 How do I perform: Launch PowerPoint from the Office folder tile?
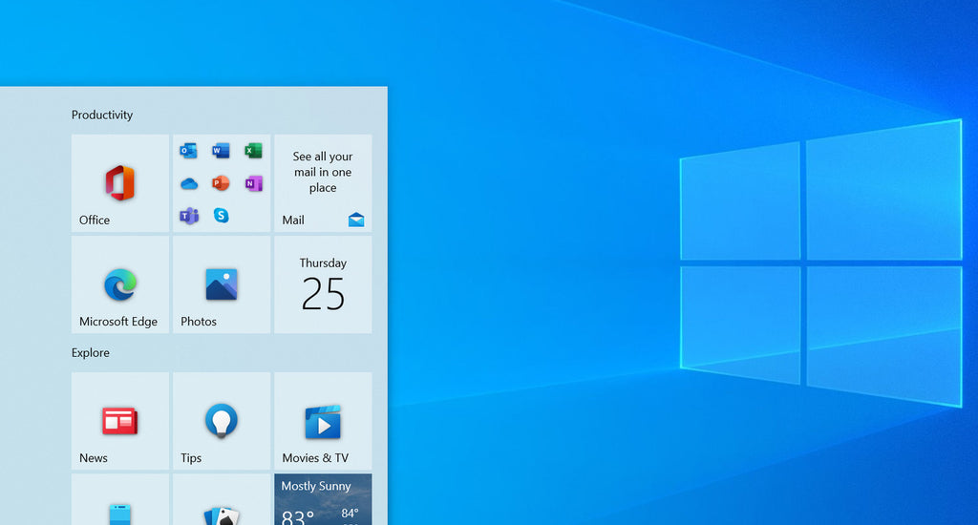pos(221,183)
